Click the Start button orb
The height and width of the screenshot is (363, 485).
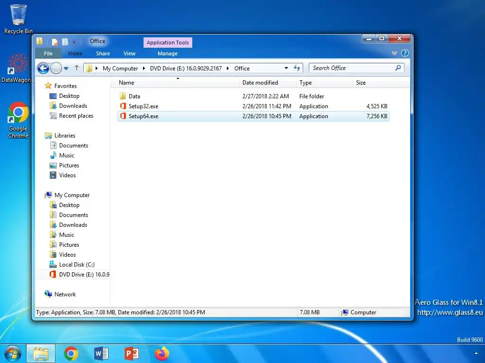pos(13,354)
